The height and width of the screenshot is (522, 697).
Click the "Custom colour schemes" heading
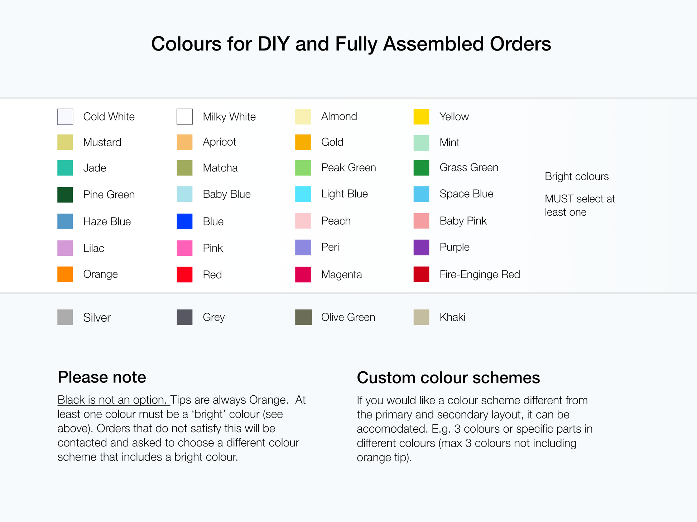[448, 378]
